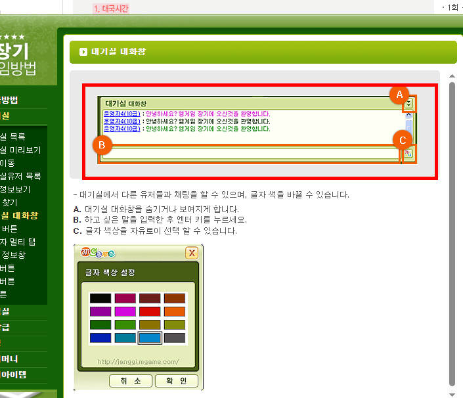The height and width of the screenshot is (398, 463).
Task: Click the mgame logo in the dialog
Action: pos(98,253)
